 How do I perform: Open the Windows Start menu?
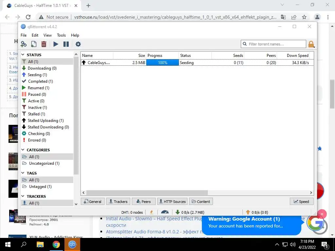point(8,244)
